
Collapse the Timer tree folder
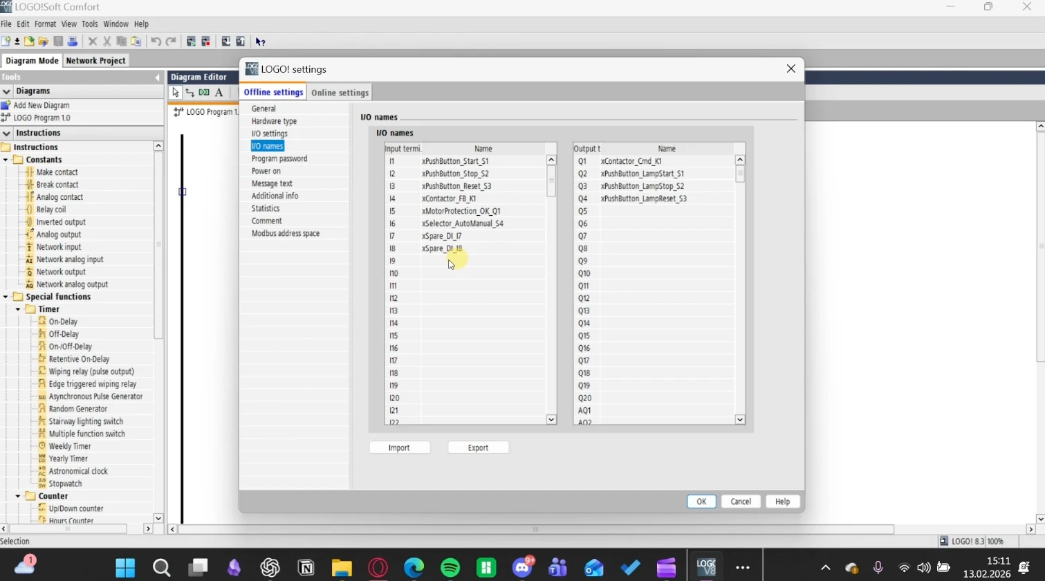[x=18, y=309]
